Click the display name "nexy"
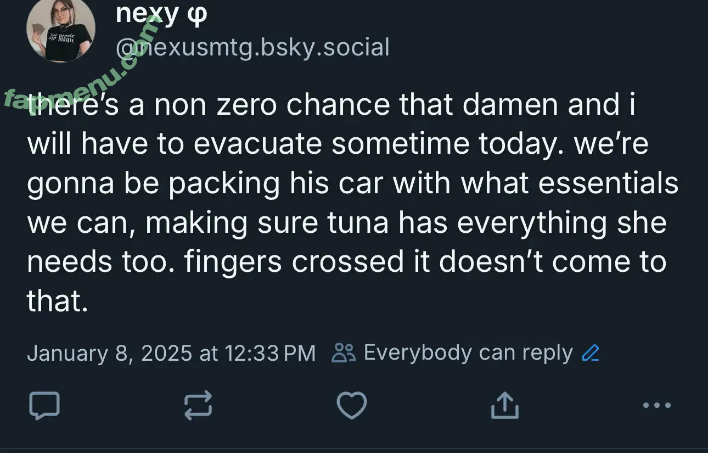The image size is (708, 453). pos(147,14)
